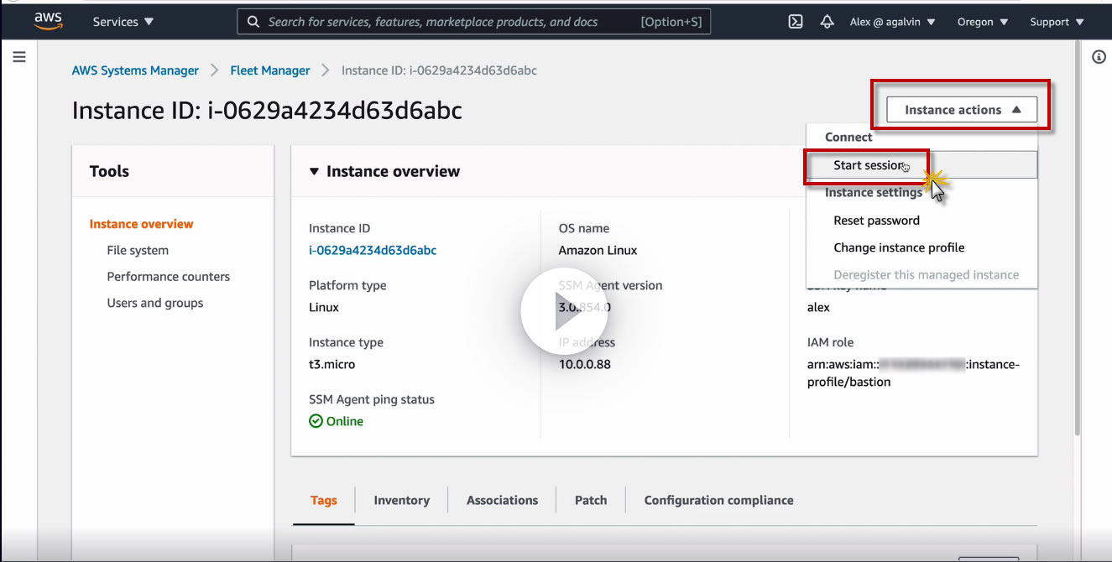The image size is (1112, 562).
Task: Click the t3.micro instance type value
Action: point(332,364)
